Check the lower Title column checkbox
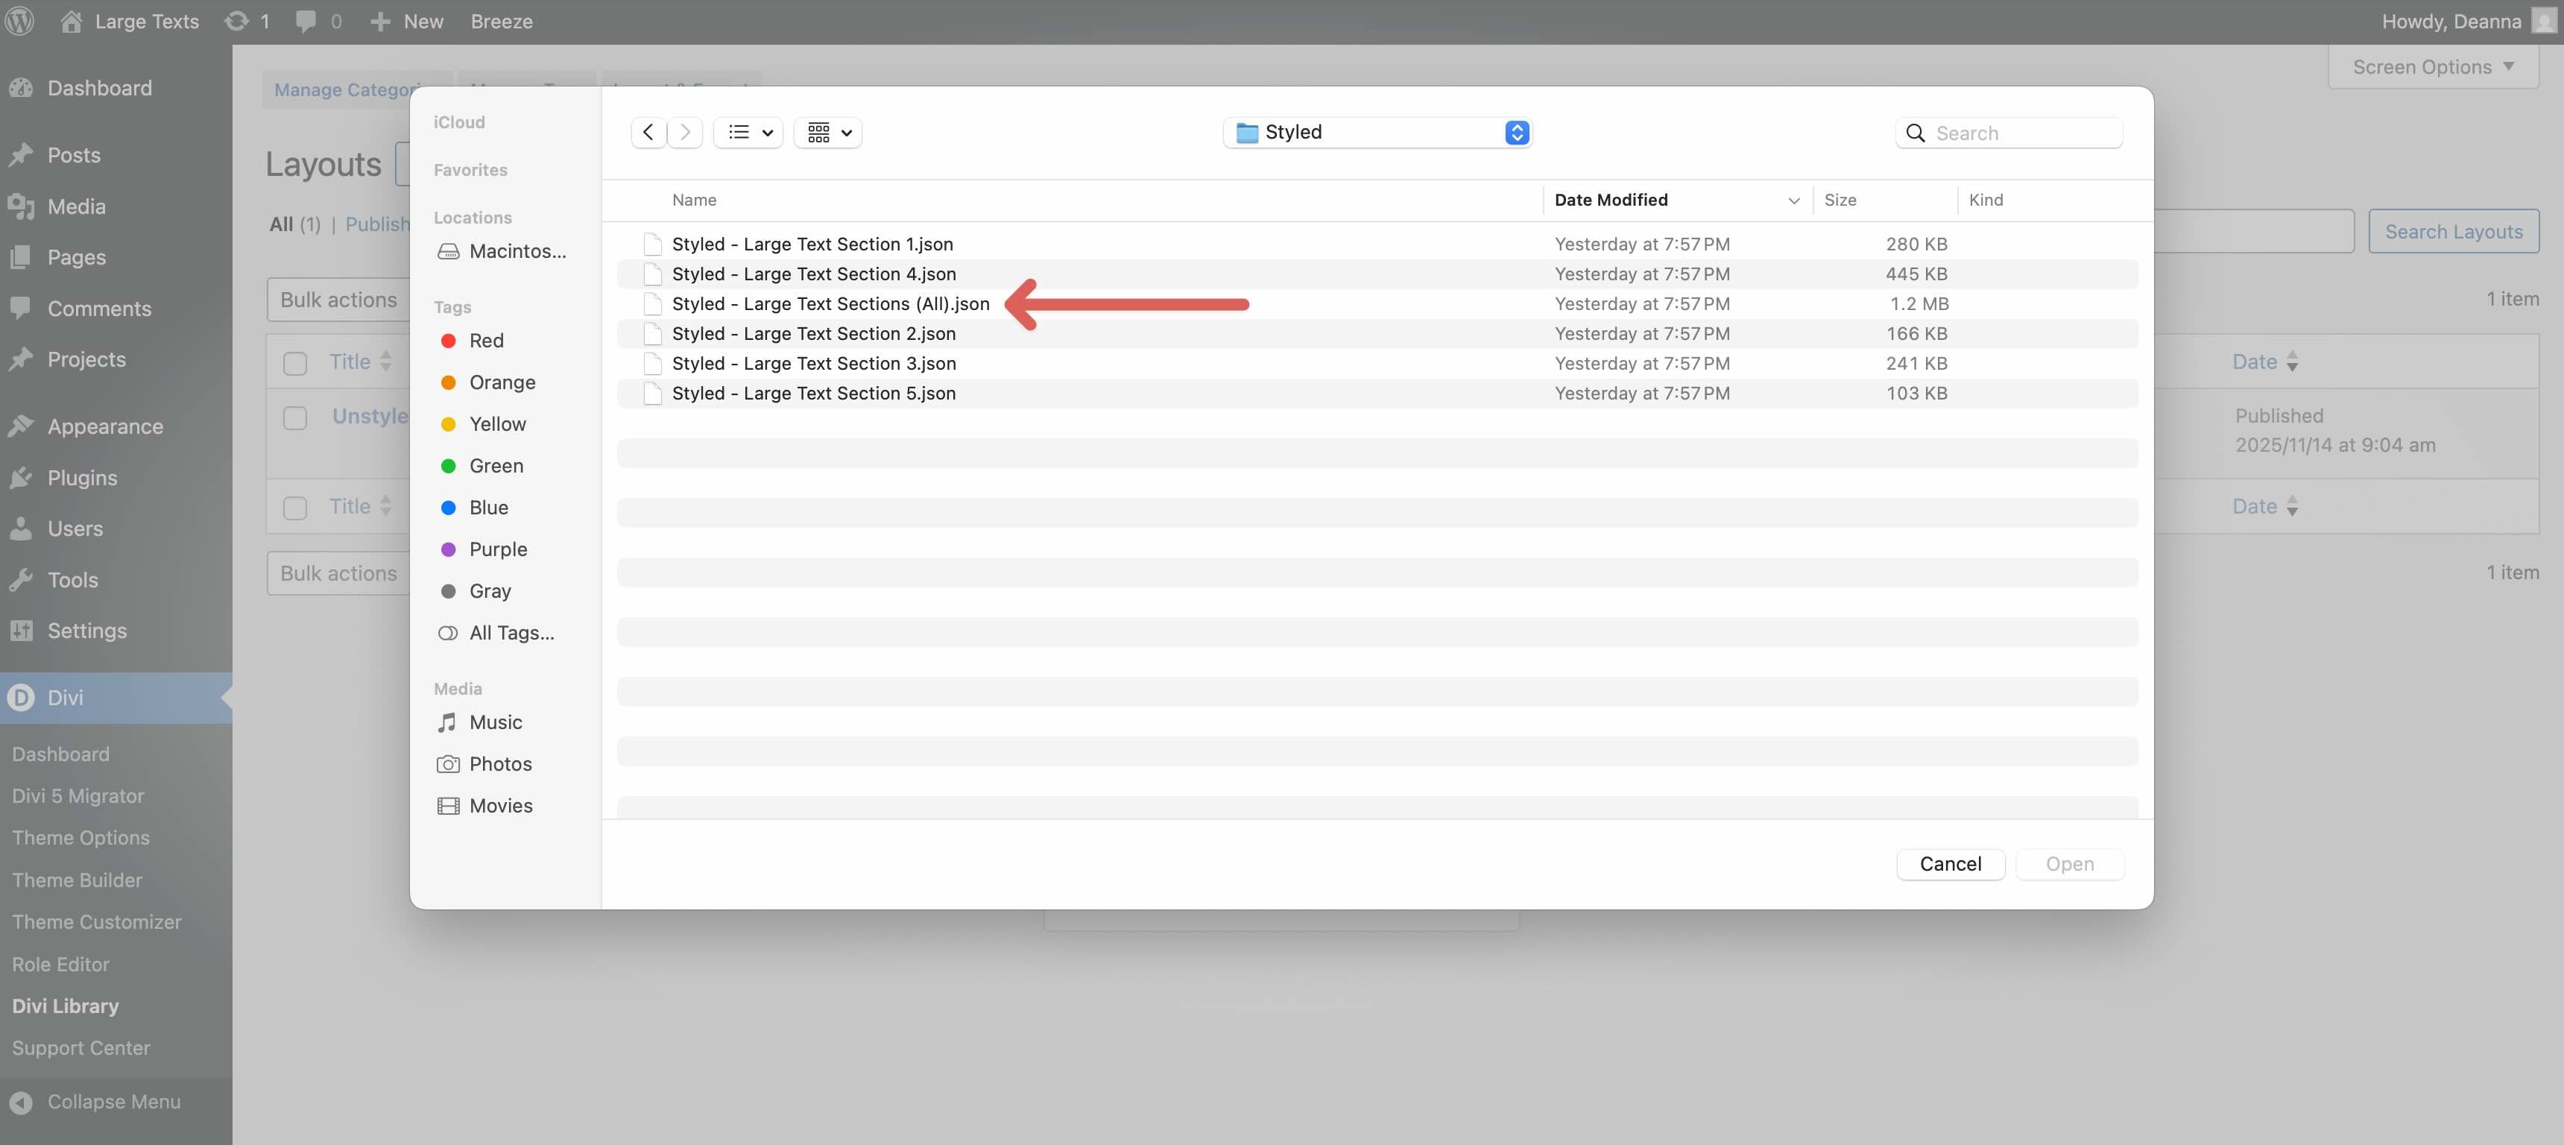 [x=294, y=507]
